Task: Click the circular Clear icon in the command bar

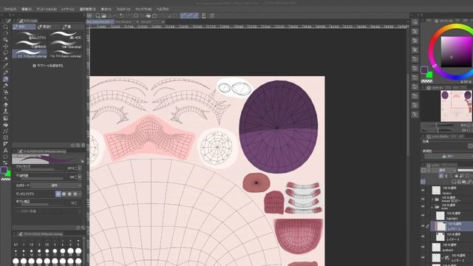Action: (136, 16)
